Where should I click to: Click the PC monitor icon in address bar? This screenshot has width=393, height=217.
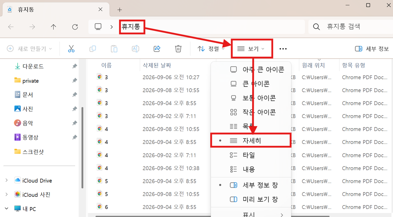[98, 26]
